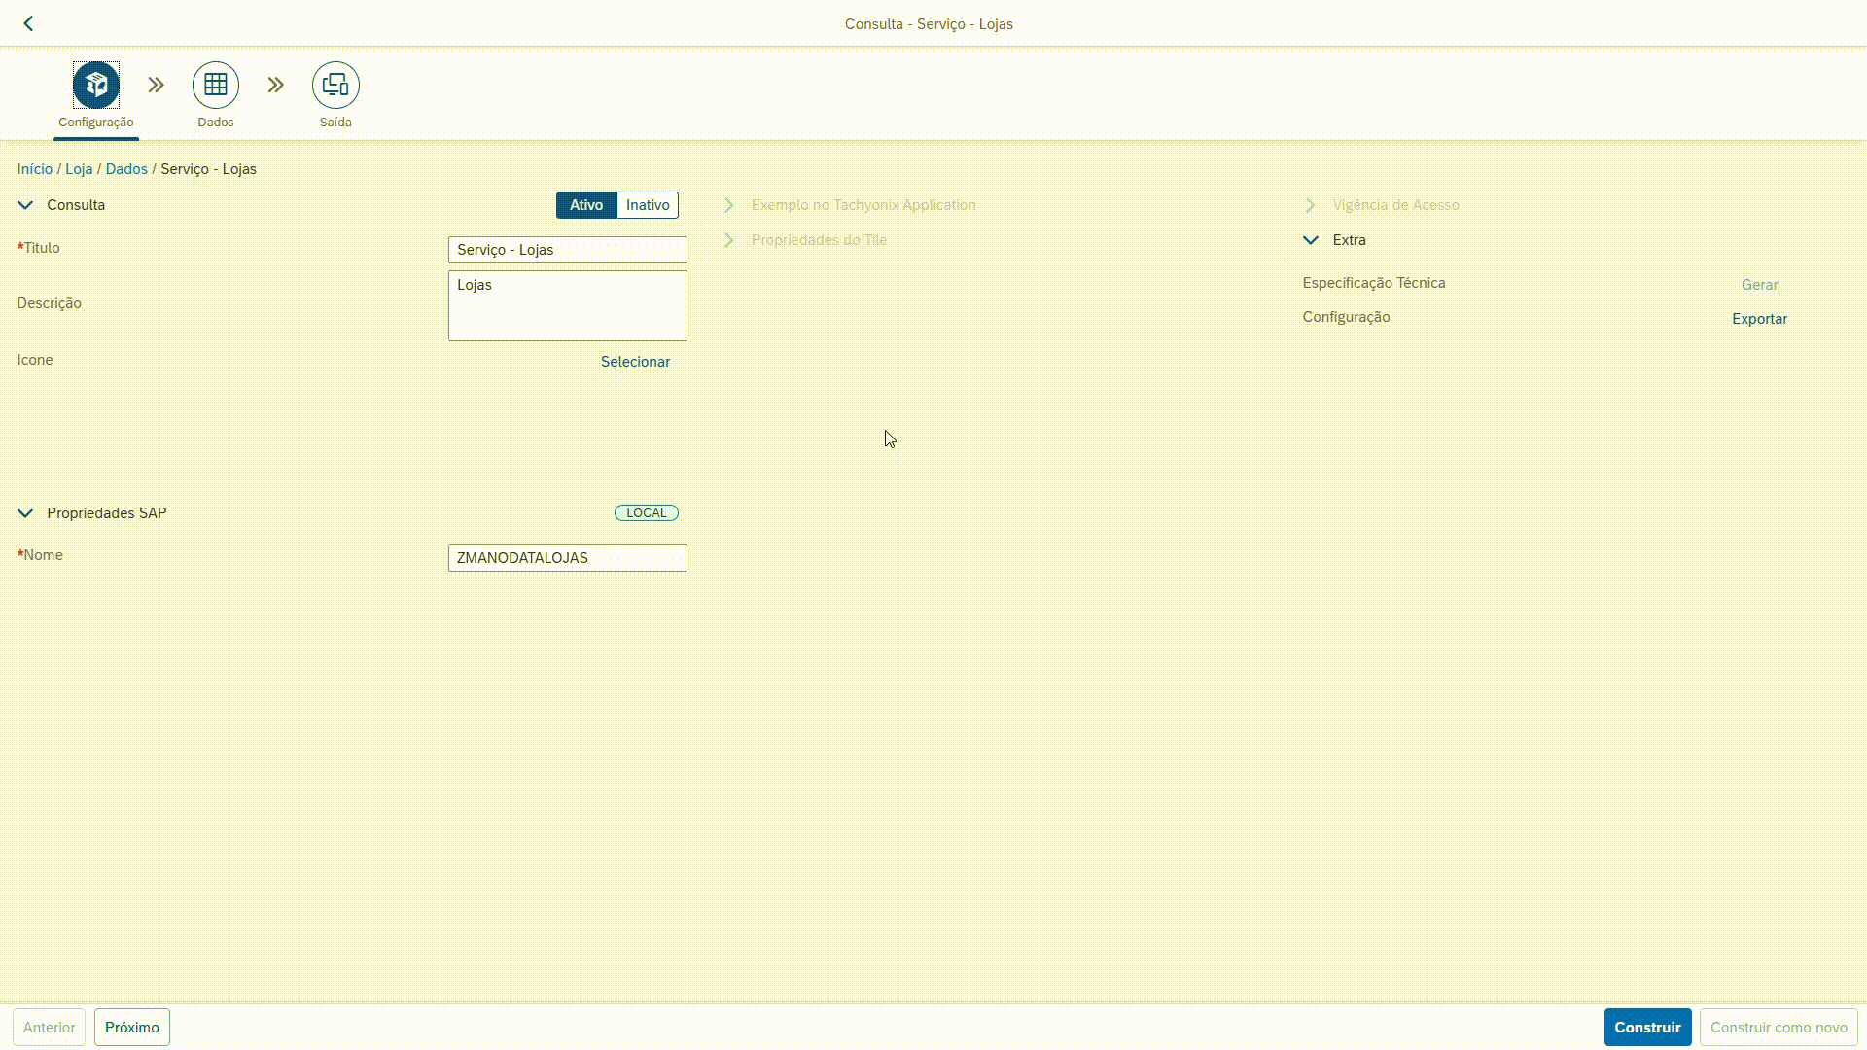Screen dimensions: 1867x1050
Task: Open the Saída output step icon
Action: [x=335, y=86]
